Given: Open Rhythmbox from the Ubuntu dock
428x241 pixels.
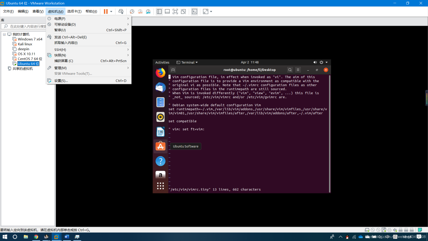Looking at the screenshot, I should click(x=160, y=117).
